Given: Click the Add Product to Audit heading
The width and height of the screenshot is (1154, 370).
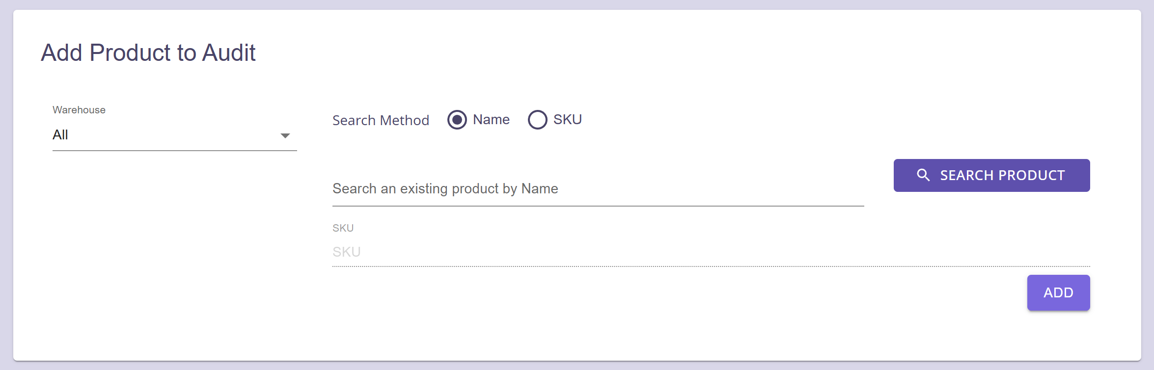Looking at the screenshot, I should tap(148, 53).
